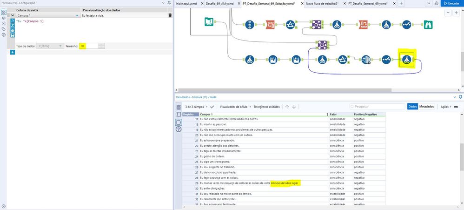Open the configuration panel options chevron
The height and width of the screenshot is (210, 464).
164,2
